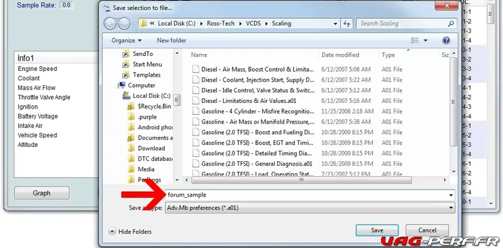Click the Media folder icon

pos(131,169)
